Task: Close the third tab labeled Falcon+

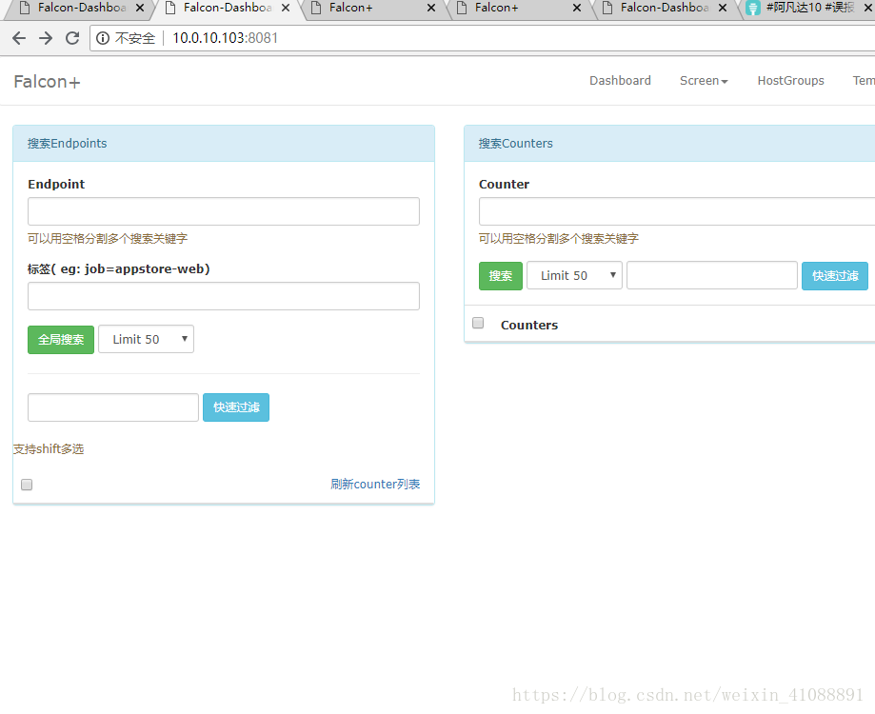Action: coord(430,8)
